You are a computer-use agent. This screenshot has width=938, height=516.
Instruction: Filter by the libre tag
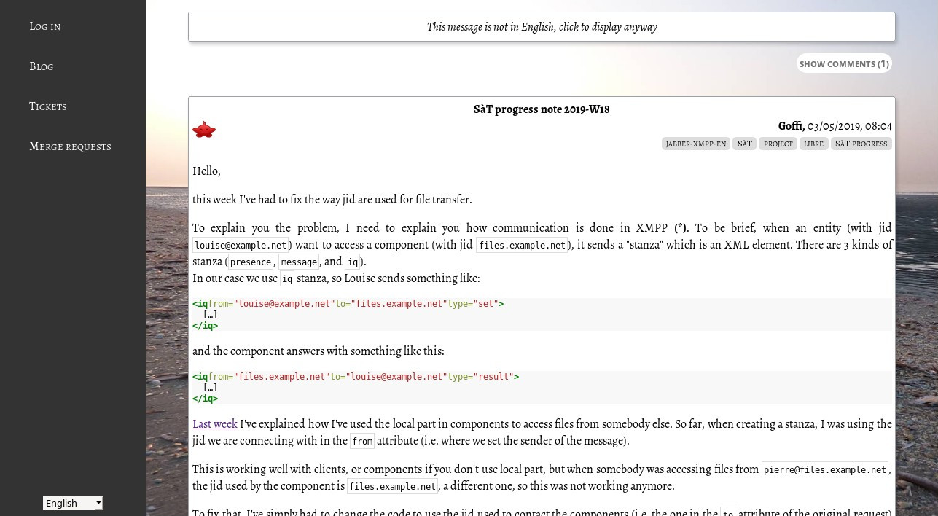pos(813,144)
